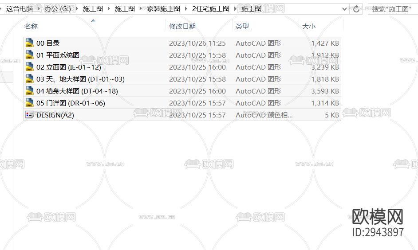Click the type AutoCAD 颜色相... of DESIGN(A2)

(x=264, y=115)
